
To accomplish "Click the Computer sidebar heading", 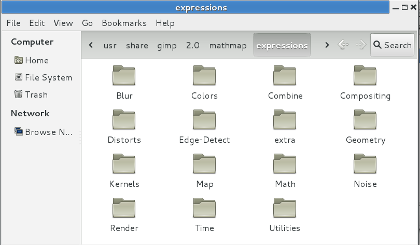I will 32,42.
